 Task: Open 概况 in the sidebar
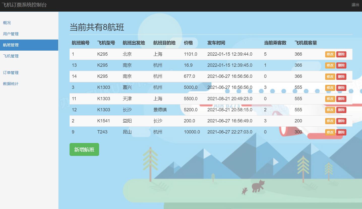pos(7,23)
